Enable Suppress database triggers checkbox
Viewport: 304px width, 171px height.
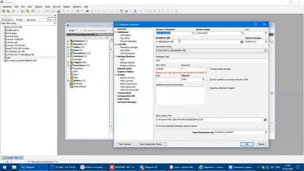(x=208, y=88)
